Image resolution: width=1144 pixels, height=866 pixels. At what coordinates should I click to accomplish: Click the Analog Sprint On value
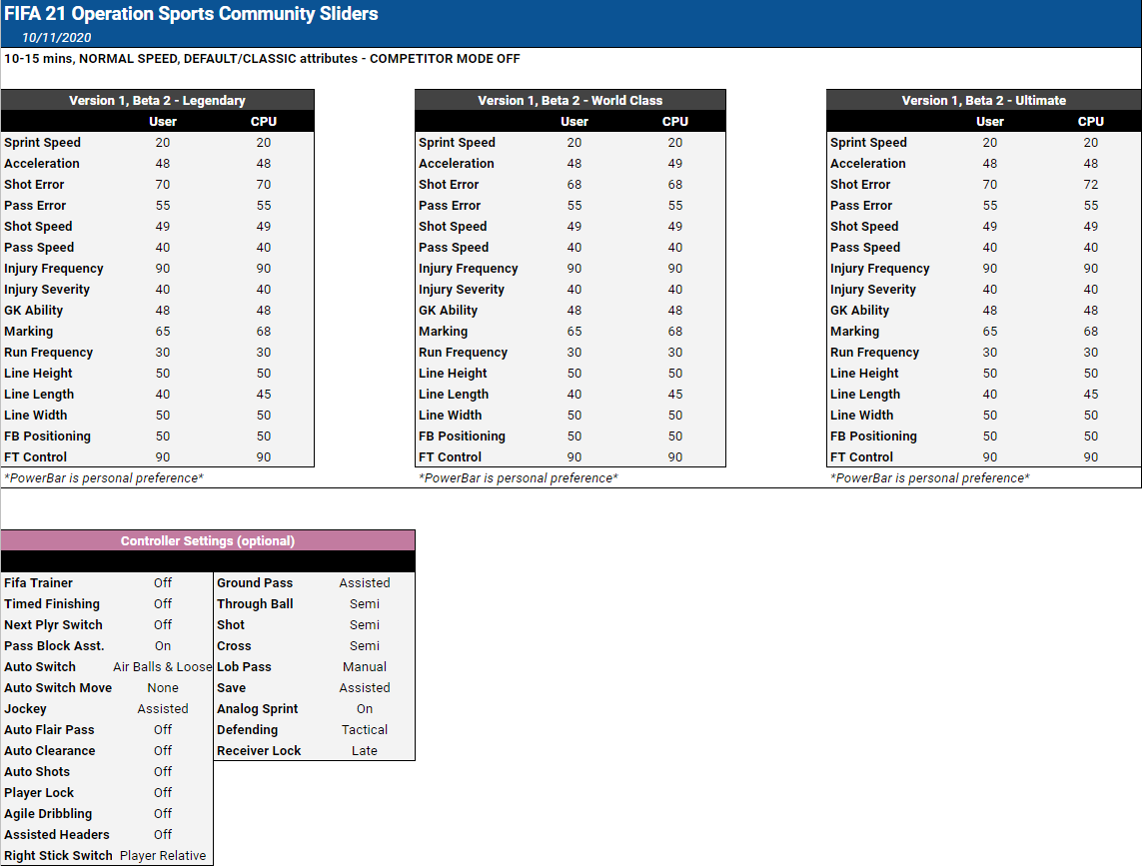[x=365, y=708]
